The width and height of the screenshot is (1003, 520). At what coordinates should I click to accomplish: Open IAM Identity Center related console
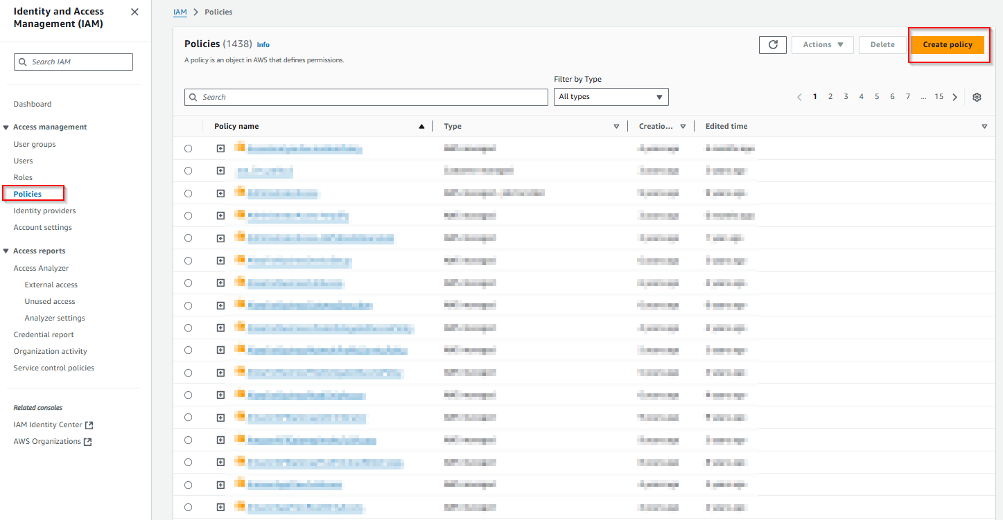pyautogui.click(x=48, y=424)
